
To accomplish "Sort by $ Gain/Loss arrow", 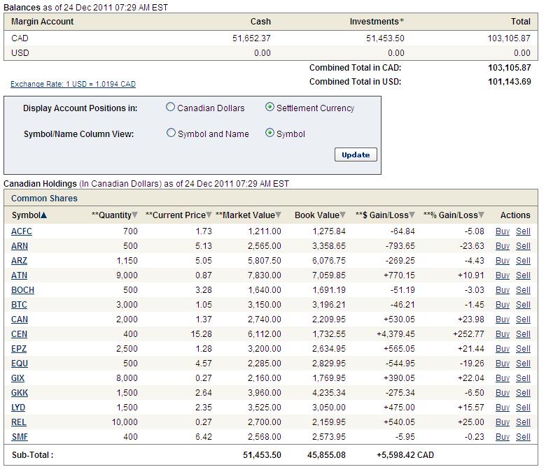I will (412, 215).
